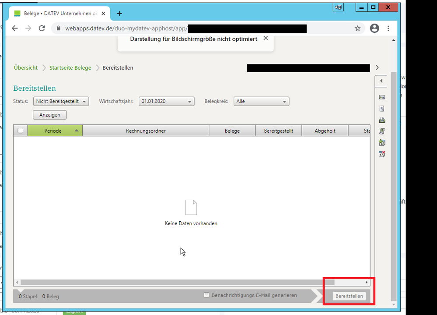Image resolution: width=437 pixels, height=315 pixels.
Task: Click the delete calendar entry icon
Action: (382, 154)
